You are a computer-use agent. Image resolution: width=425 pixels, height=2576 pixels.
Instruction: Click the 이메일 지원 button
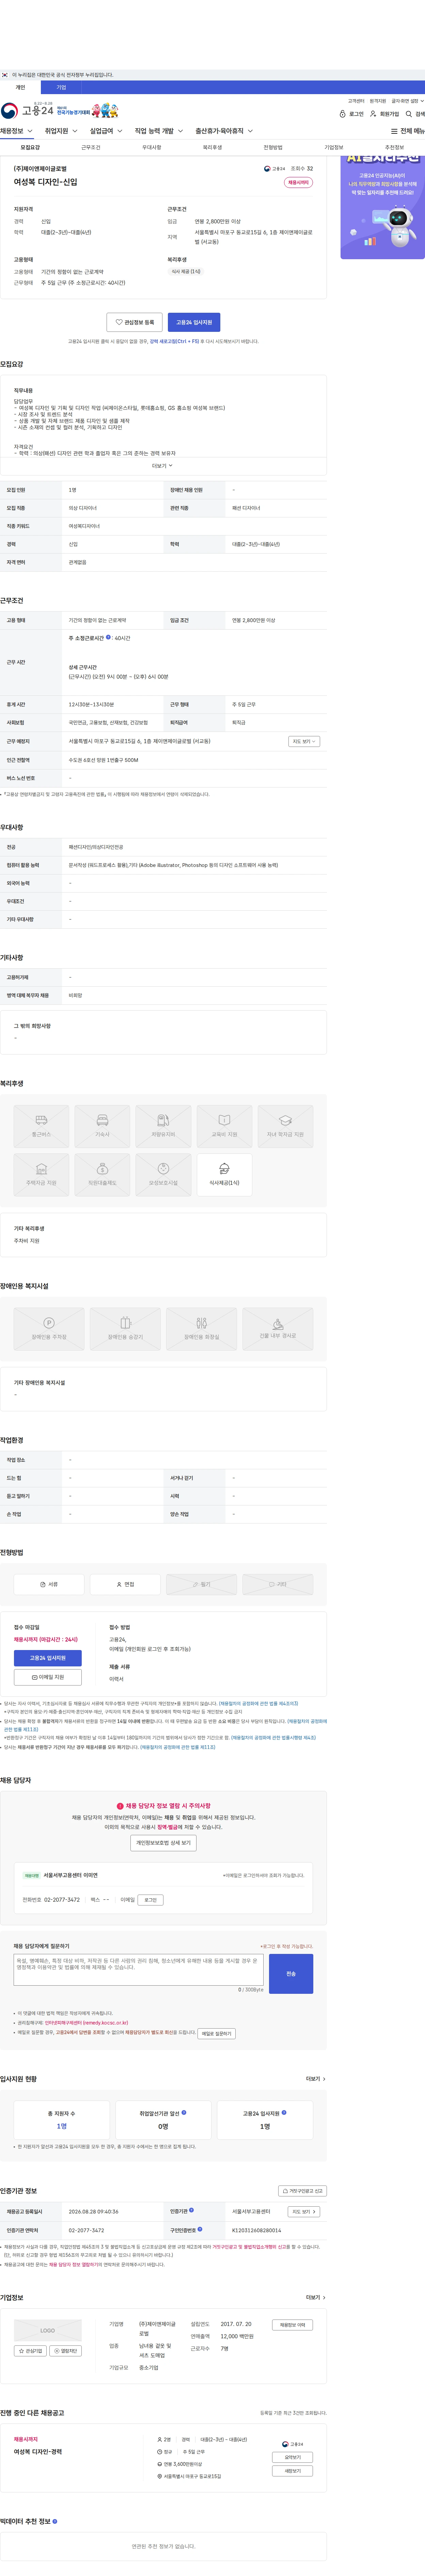pos(48,1677)
